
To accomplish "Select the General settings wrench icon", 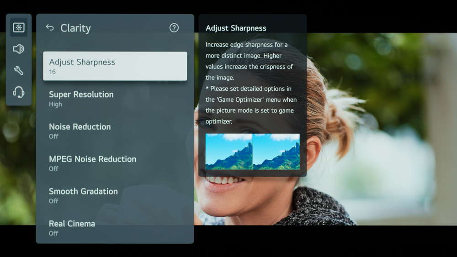I will pos(19,70).
